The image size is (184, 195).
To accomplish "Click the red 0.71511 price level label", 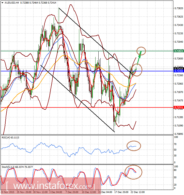I will click(x=179, y=107).
